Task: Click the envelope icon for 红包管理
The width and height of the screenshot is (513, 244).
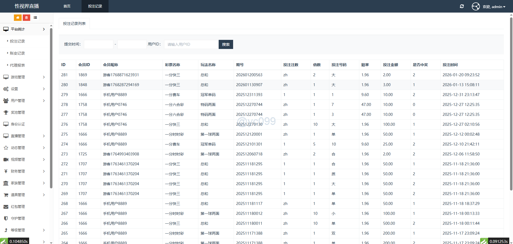Action: click(6, 207)
